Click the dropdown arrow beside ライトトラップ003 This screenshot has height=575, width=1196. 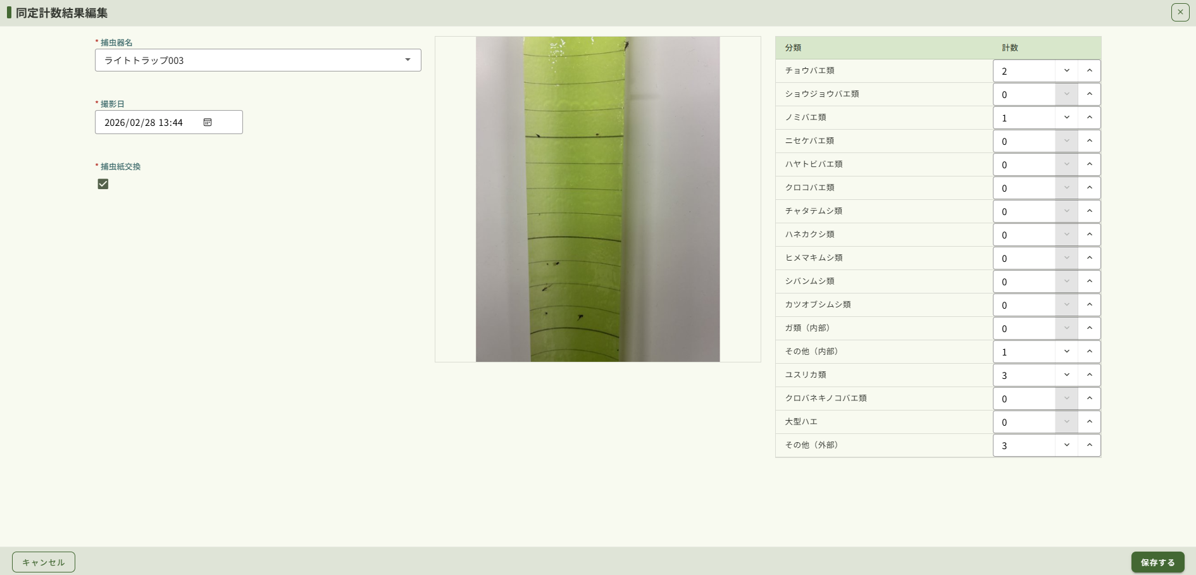pyautogui.click(x=408, y=60)
